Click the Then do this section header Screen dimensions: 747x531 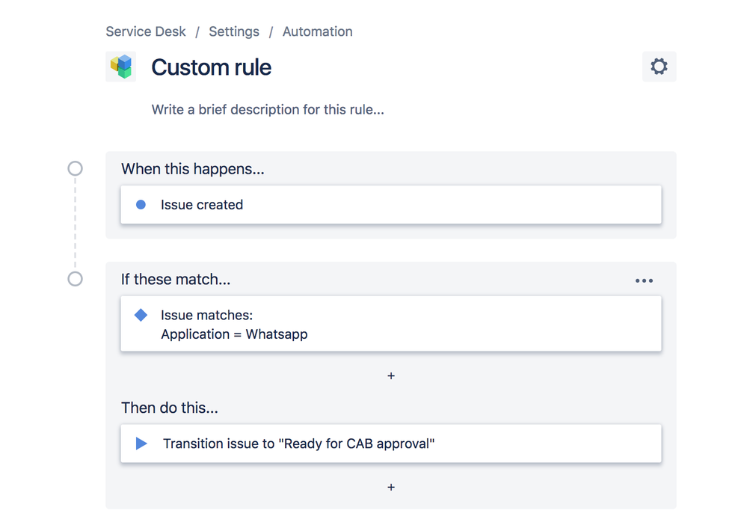pyautogui.click(x=169, y=408)
